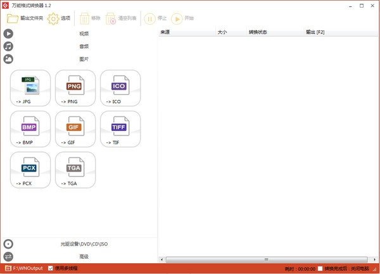Choose the PCX conversion format
The image size is (380, 274).
(x=31, y=170)
